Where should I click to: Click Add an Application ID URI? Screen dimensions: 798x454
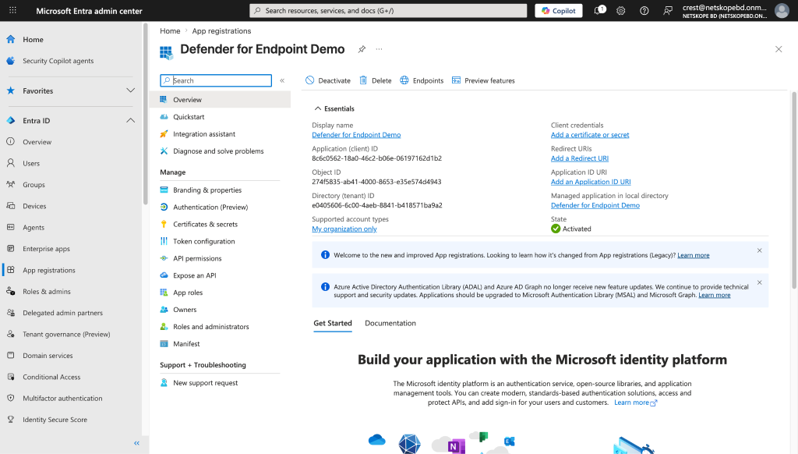[591, 182]
